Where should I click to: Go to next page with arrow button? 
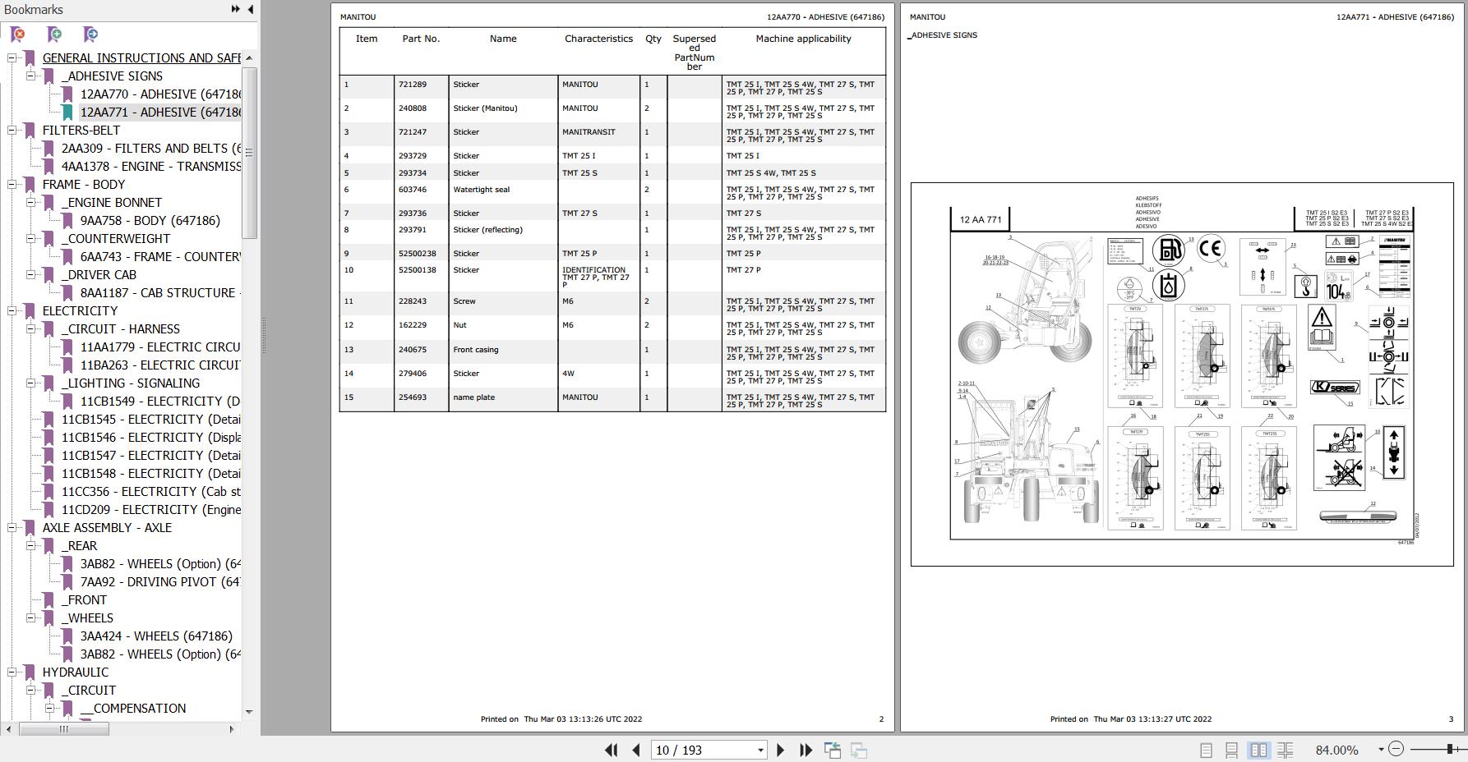click(x=780, y=750)
